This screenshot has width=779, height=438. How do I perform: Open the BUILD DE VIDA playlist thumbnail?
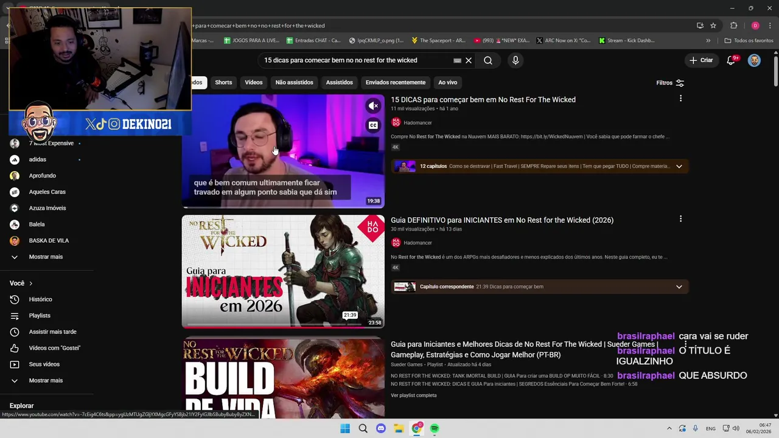[283, 378]
